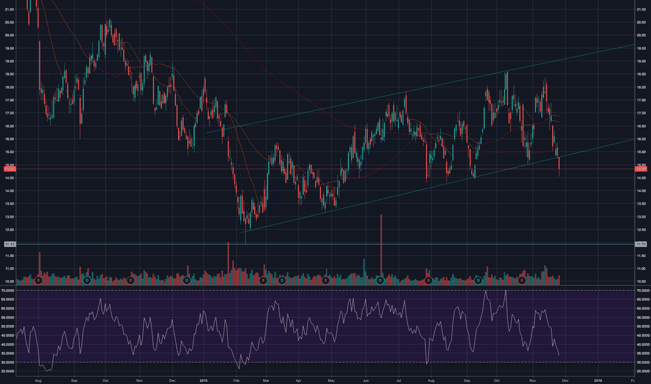Open the dividend marker between Mar and Apr

pos(282,281)
